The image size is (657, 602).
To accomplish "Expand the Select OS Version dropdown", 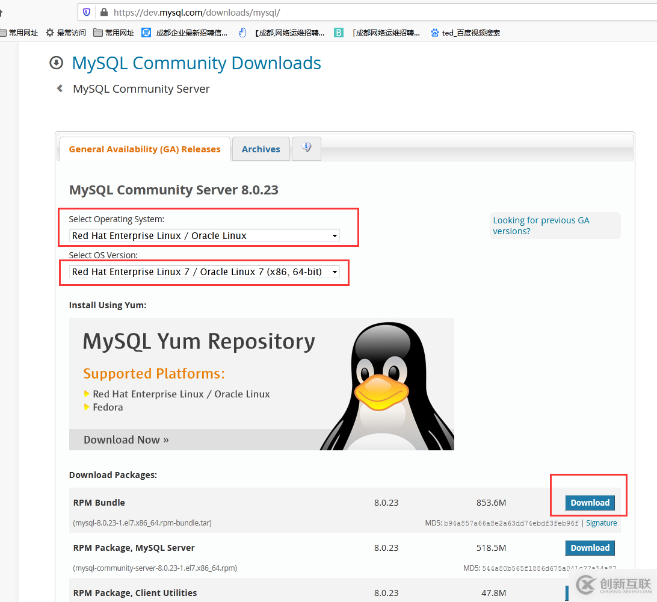I will 205,272.
